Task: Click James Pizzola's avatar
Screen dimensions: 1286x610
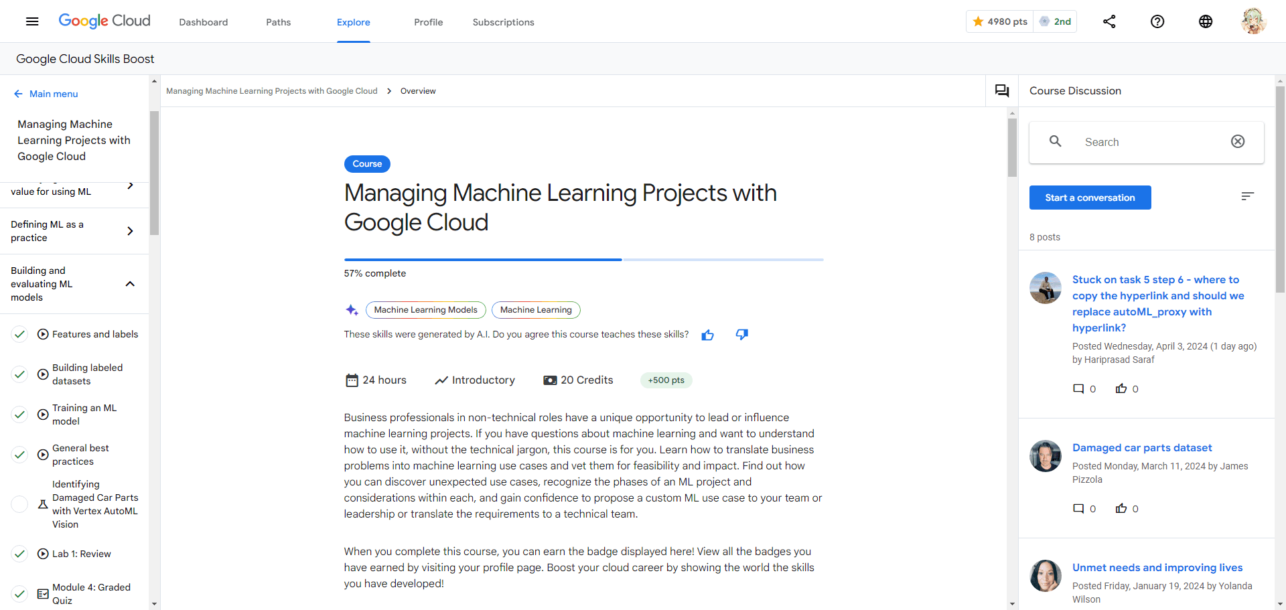Action: click(x=1046, y=456)
